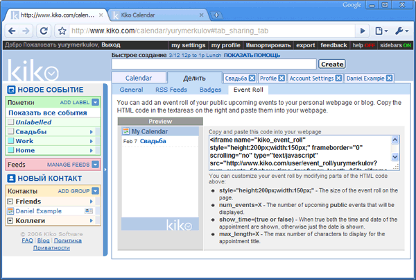Open the wrench tools menu

coord(401,31)
